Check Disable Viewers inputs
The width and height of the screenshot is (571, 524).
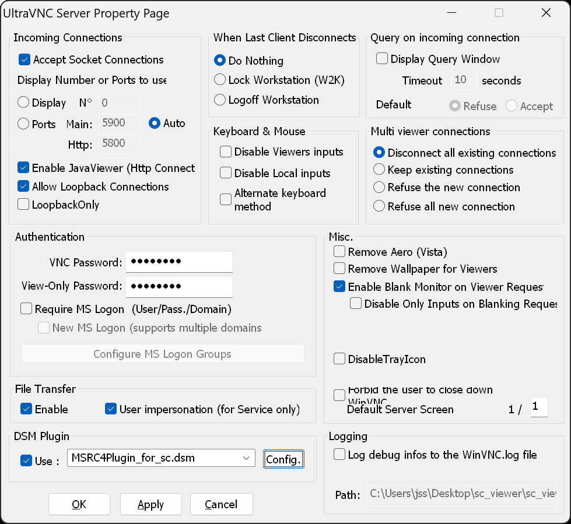[x=226, y=152]
